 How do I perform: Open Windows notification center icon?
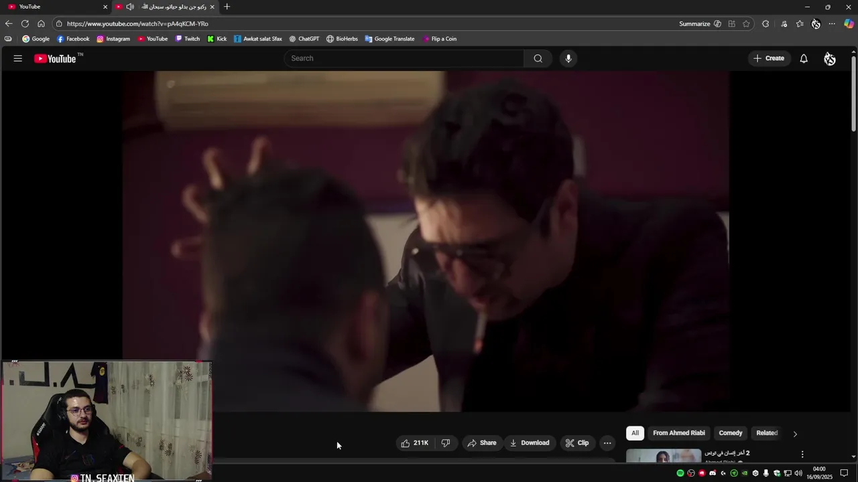click(x=844, y=473)
